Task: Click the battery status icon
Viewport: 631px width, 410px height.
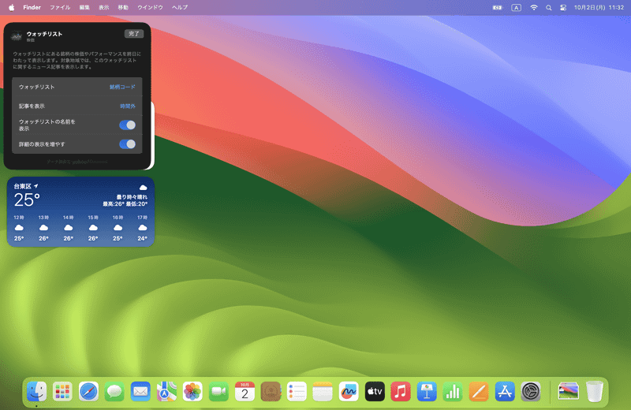Action: [x=498, y=7]
